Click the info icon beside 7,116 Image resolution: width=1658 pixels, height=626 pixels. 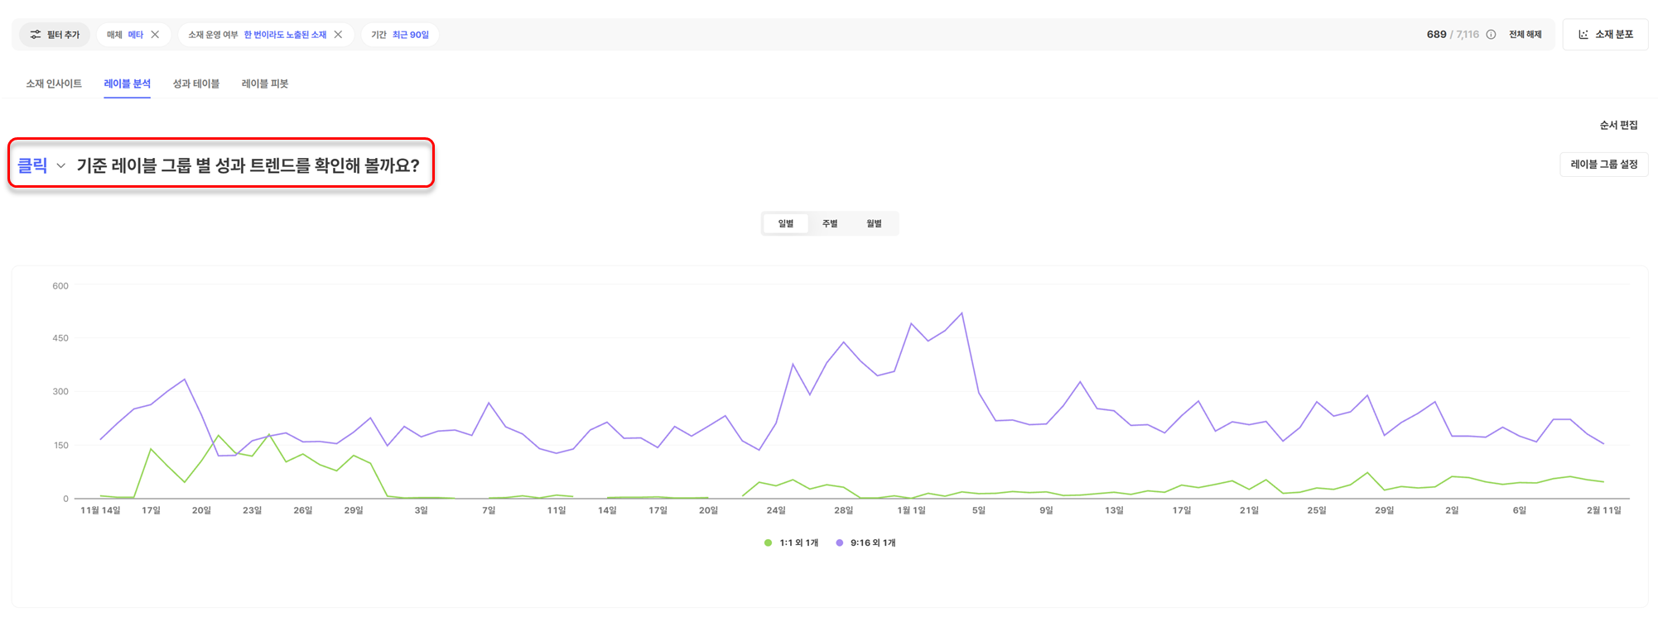[1491, 35]
